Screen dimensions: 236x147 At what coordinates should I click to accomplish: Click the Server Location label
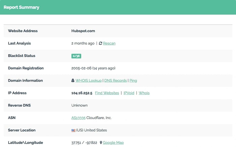22,130
